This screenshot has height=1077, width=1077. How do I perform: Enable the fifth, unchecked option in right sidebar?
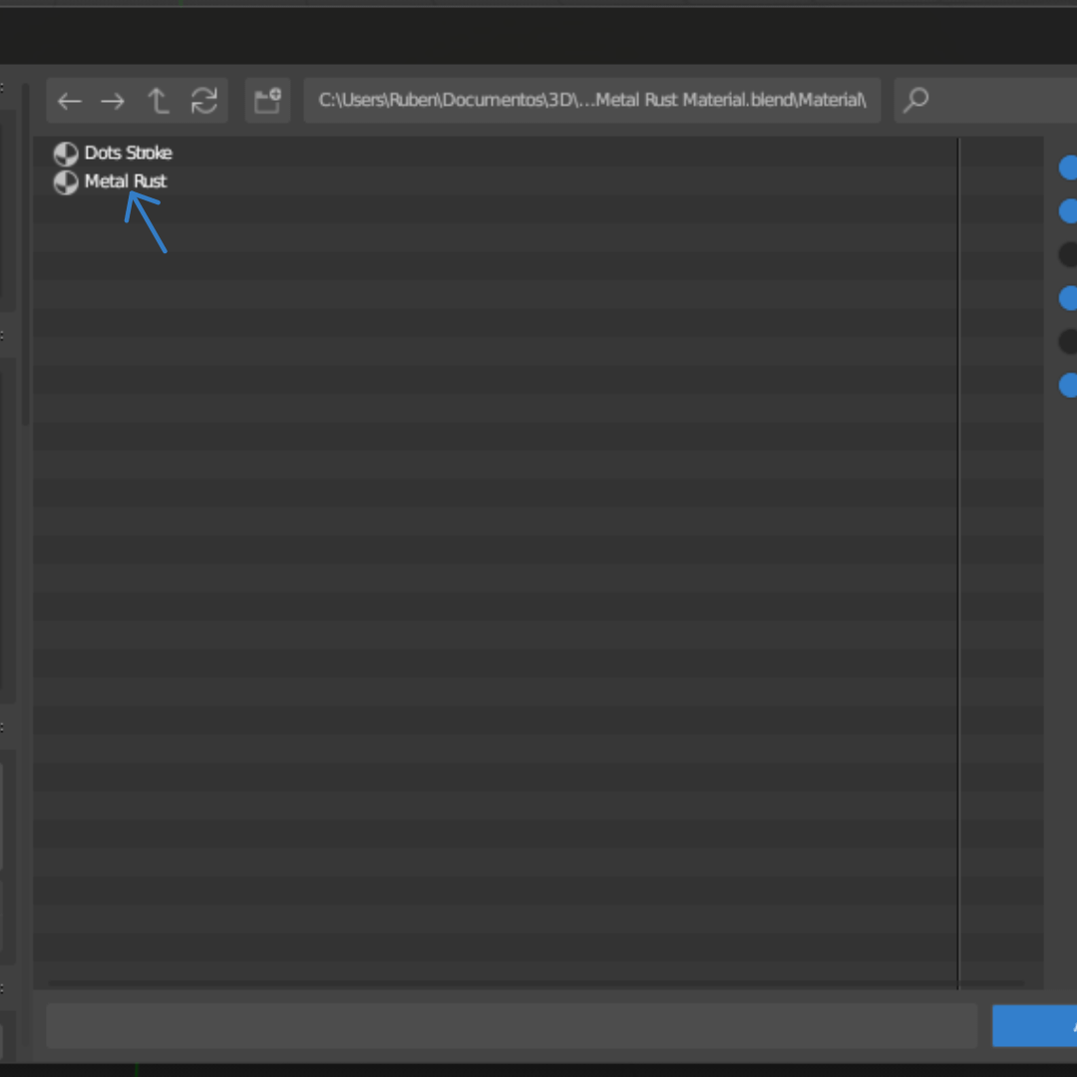click(1068, 341)
